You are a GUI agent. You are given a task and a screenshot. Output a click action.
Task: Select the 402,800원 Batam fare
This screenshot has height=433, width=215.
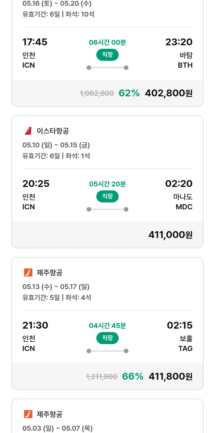coord(169,93)
